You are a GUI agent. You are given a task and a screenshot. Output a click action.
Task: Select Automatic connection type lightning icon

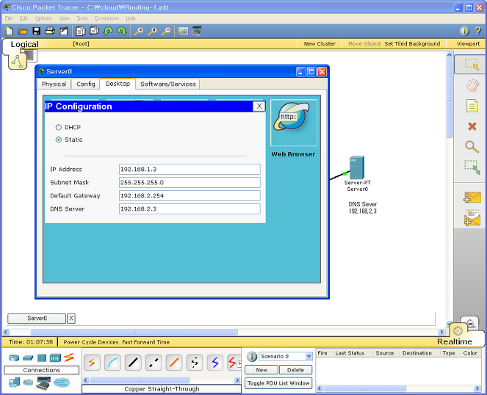92,363
